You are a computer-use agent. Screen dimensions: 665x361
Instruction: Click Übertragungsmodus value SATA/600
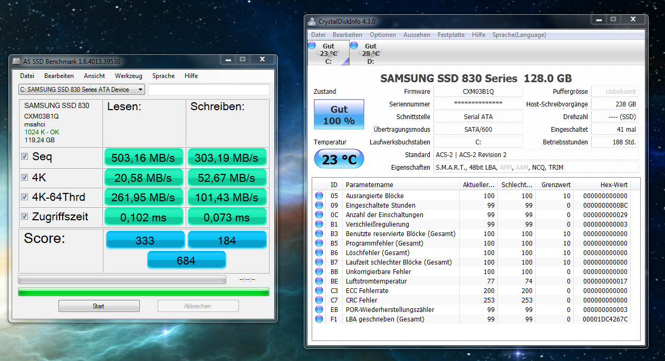478,130
